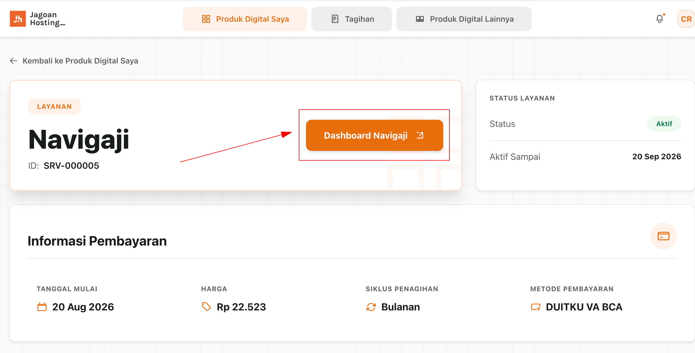Click the back arrow icon
This screenshot has width=695, height=353.
tap(14, 61)
